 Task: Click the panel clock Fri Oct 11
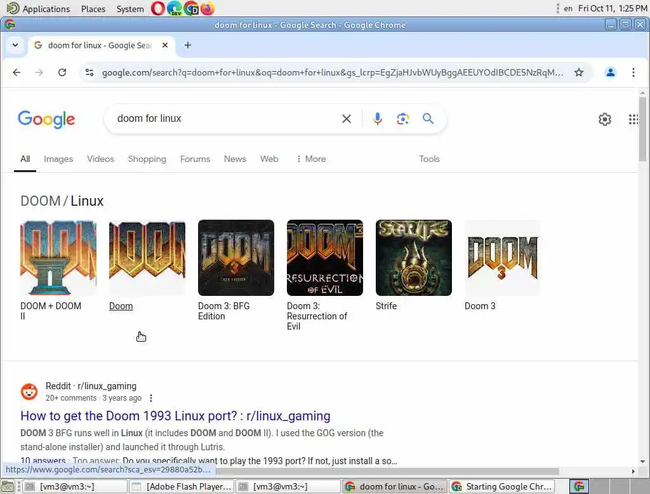coord(613,8)
